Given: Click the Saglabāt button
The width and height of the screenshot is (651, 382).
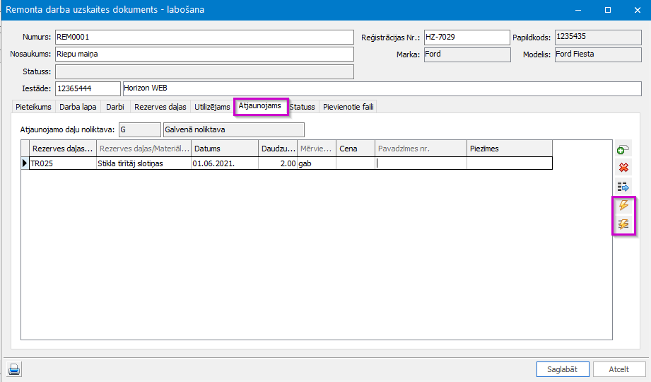Looking at the screenshot, I should [562, 369].
